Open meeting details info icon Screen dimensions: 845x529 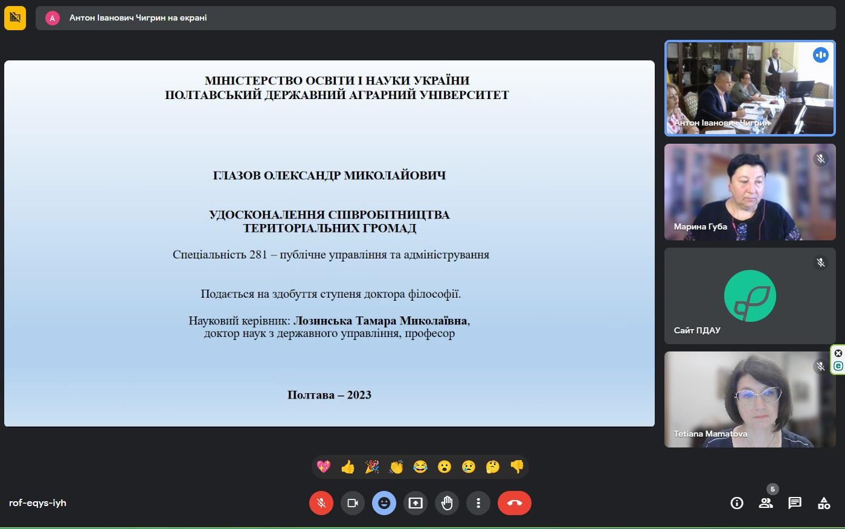(737, 503)
